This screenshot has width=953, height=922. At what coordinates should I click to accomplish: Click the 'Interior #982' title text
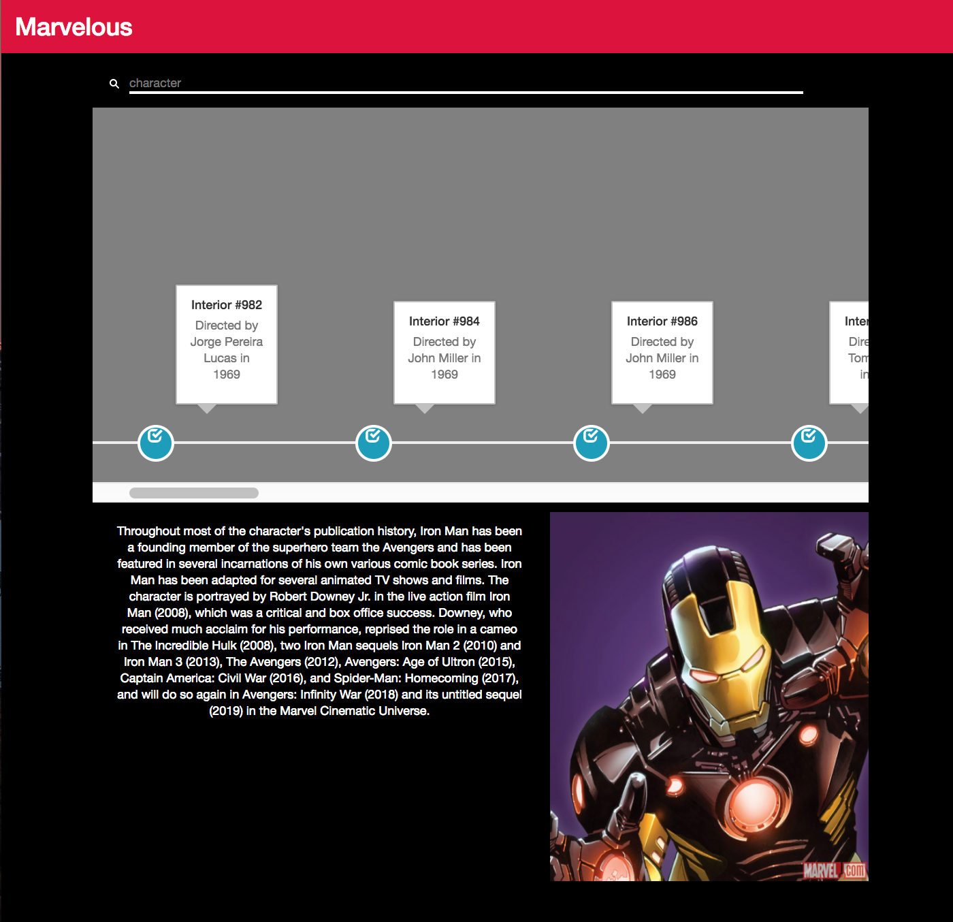pyautogui.click(x=227, y=305)
